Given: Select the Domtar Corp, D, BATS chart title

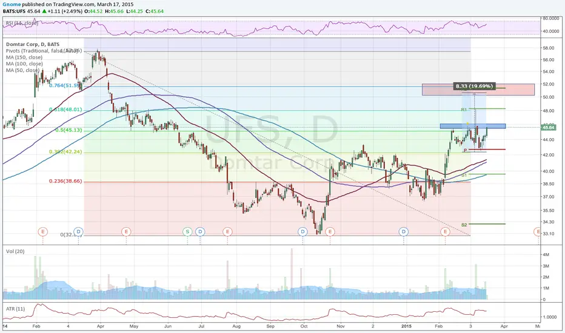Looking at the screenshot, I should (32, 44).
